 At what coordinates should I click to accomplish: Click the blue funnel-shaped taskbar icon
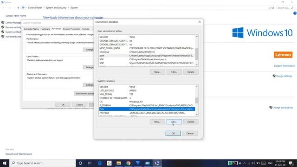[x=138, y=163]
